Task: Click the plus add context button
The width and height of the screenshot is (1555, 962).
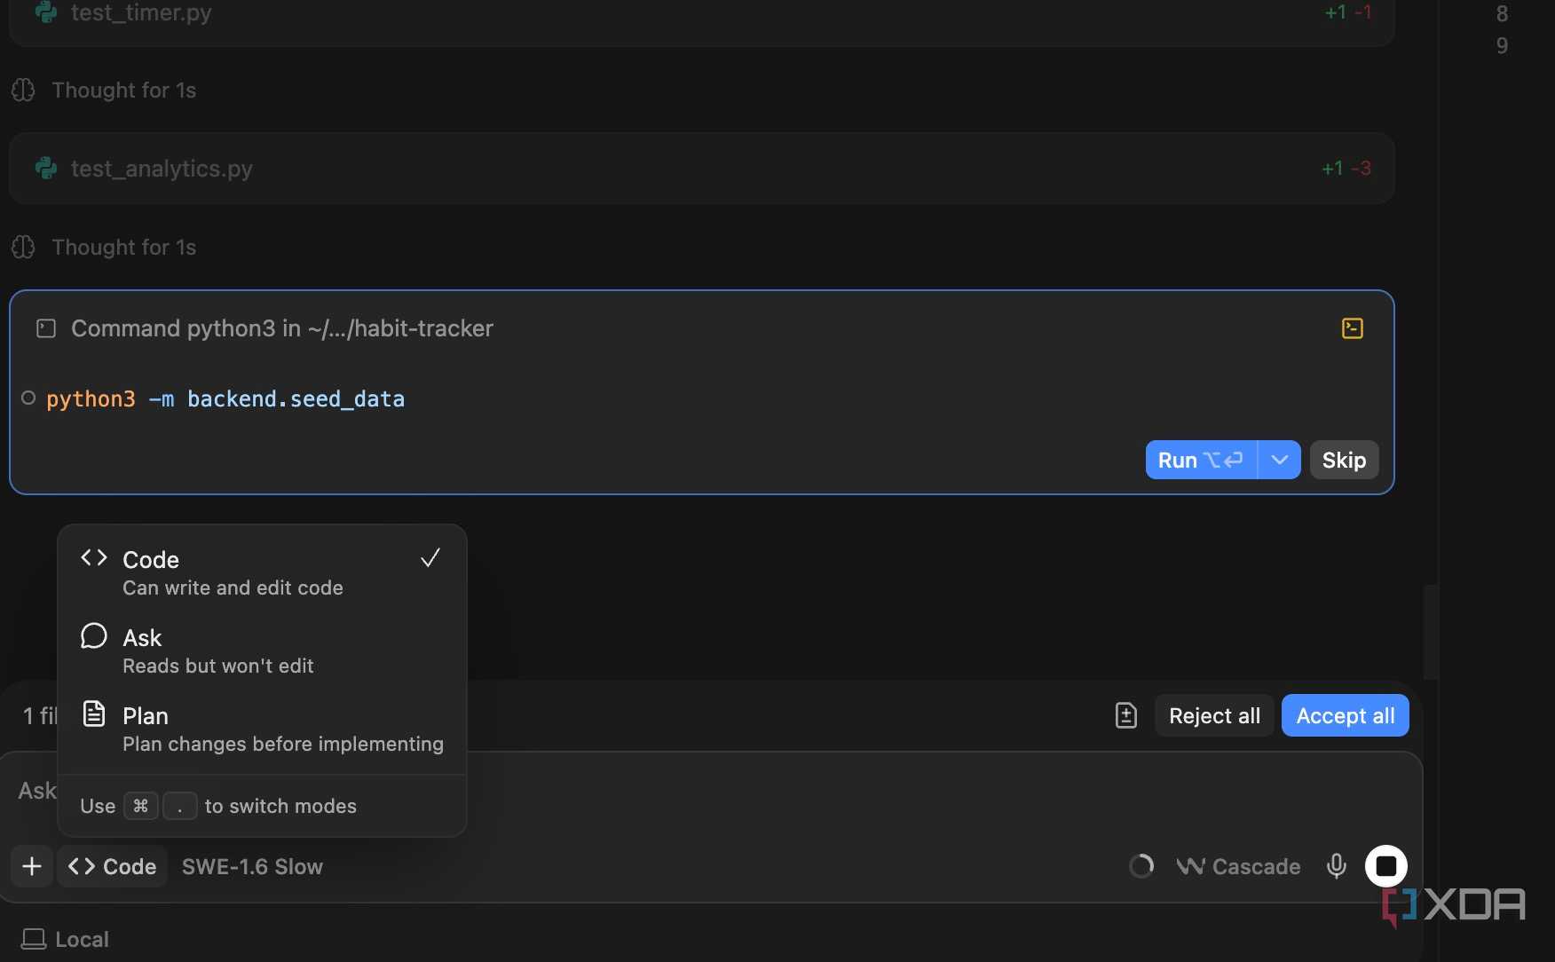Action: click(x=32, y=866)
